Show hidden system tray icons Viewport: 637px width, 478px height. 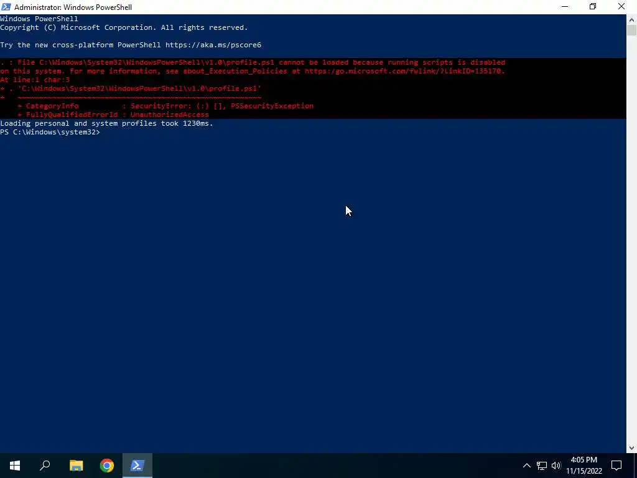coord(526,466)
